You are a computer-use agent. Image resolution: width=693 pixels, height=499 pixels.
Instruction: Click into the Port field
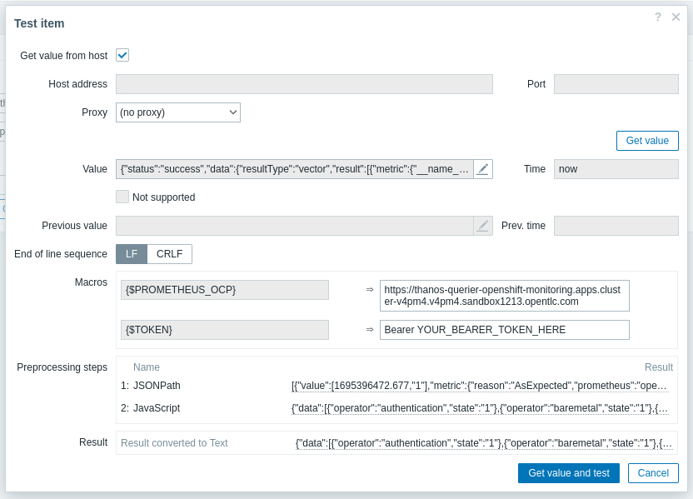pos(616,84)
